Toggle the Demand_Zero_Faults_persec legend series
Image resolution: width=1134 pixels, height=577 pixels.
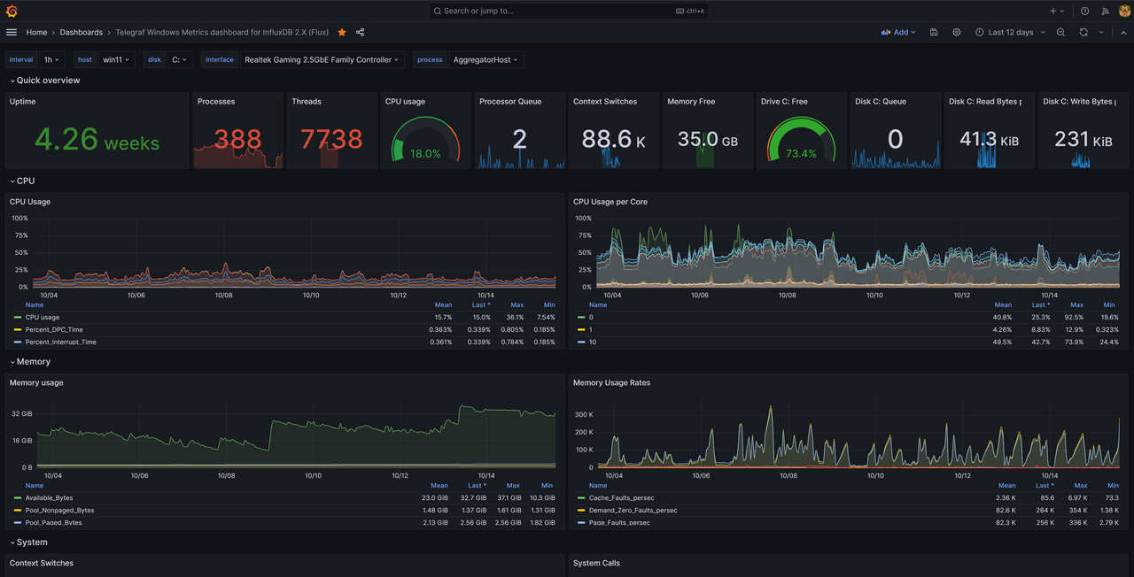point(633,510)
